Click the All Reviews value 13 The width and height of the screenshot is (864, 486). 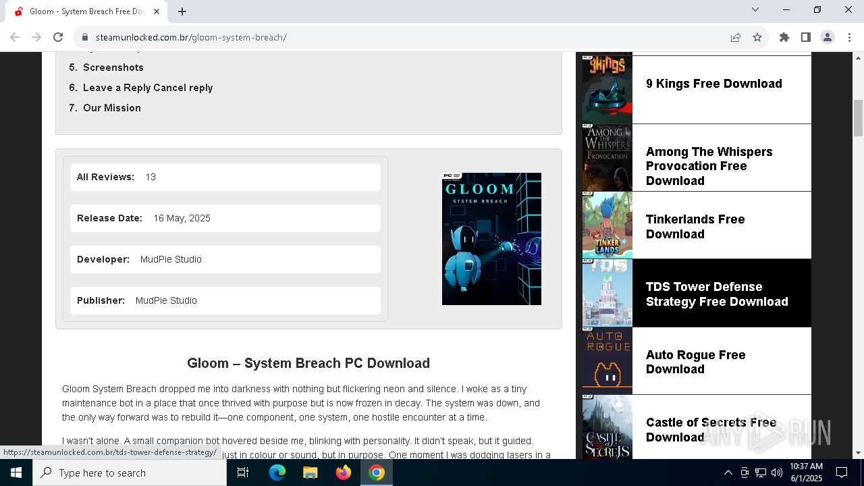(151, 177)
